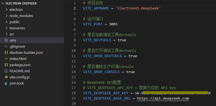This screenshot has width=216, height=106.
Task: Click the true value of VITE_OPEN_DEVTOOLS
Action: [x=133, y=56]
